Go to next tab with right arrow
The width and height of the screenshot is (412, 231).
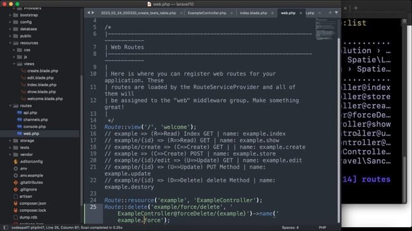(93, 13)
